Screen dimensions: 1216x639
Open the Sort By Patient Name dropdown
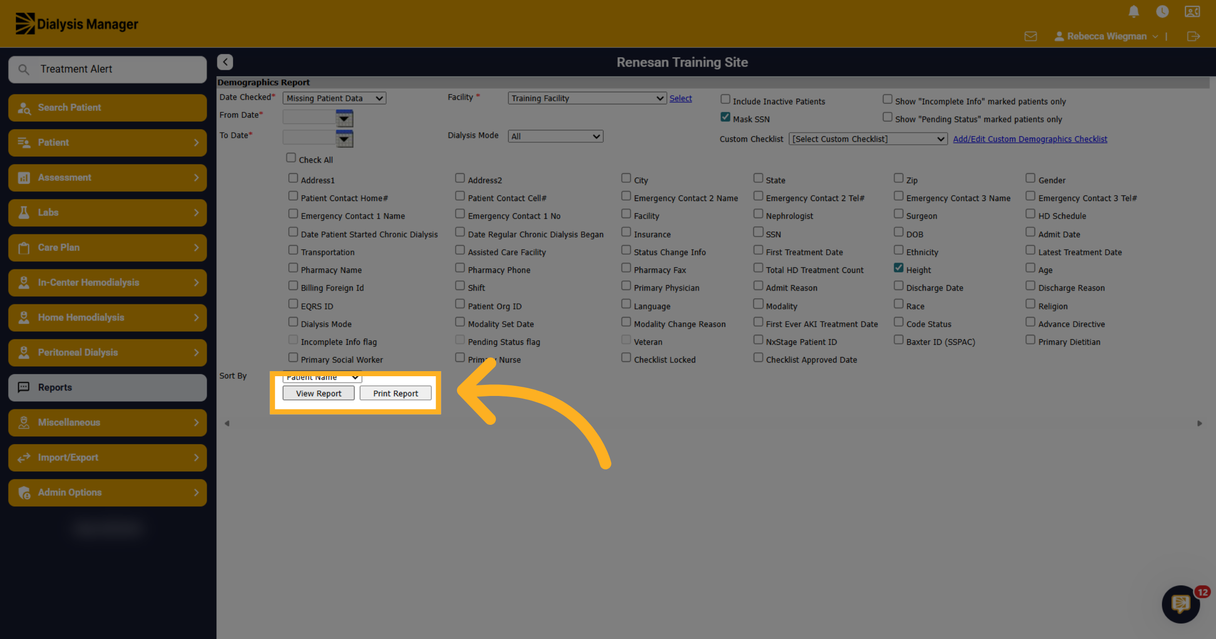click(x=322, y=378)
